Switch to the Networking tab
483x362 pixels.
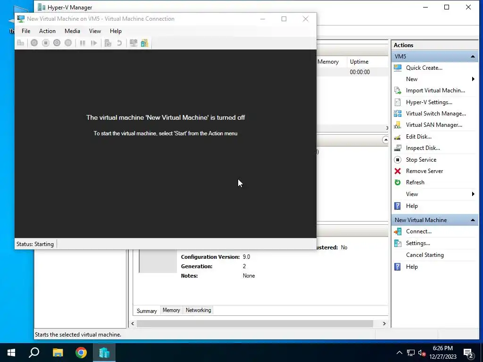coord(199,310)
